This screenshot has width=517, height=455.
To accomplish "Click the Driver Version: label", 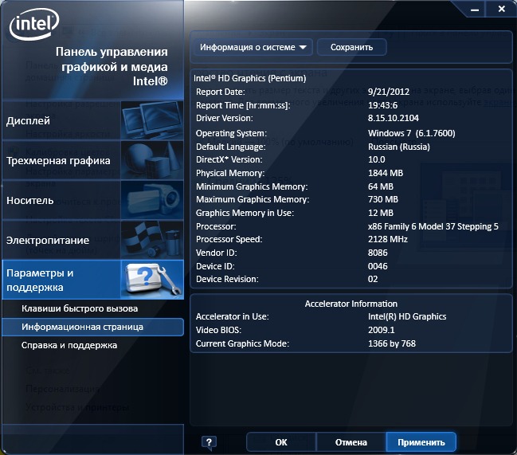I will (x=224, y=118).
